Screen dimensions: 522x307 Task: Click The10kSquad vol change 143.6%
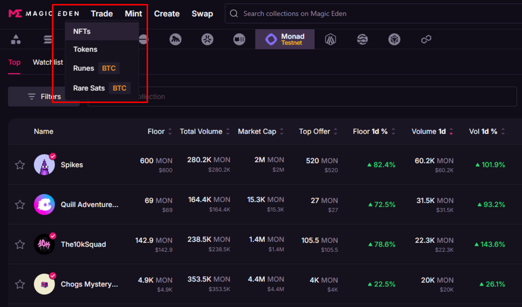pyautogui.click(x=490, y=244)
